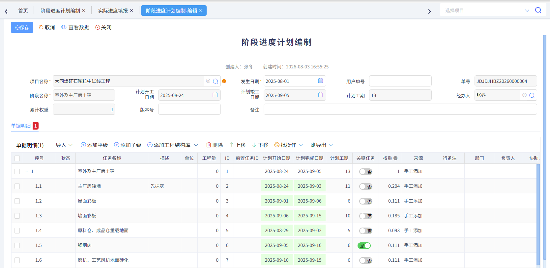Toggle off 关键任务 switch for 钢烟囱

[x=364, y=246]
